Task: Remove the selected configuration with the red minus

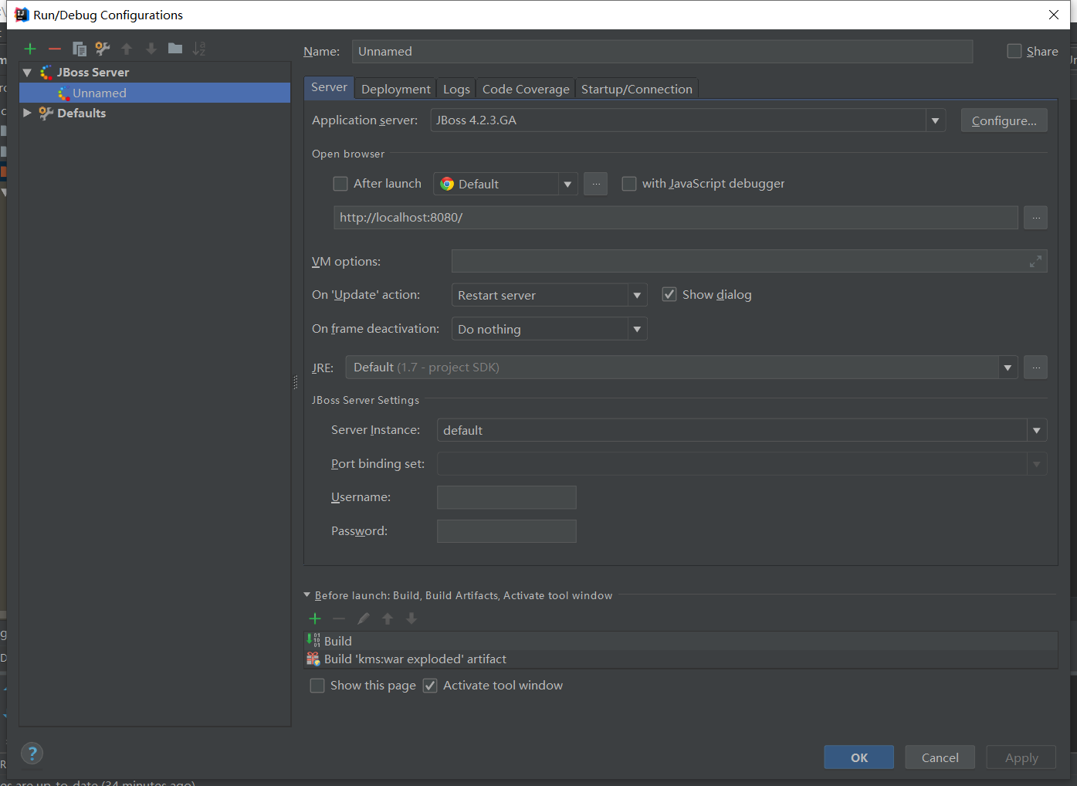Action: click(x=54, y=49)
